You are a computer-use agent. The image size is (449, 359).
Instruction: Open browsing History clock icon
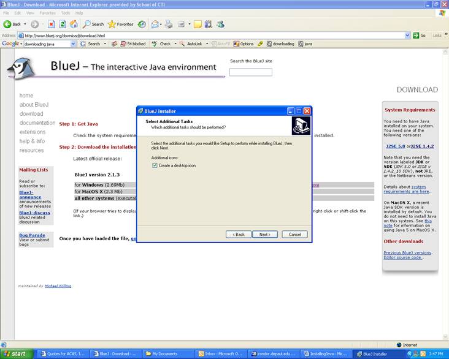[142, 25]
